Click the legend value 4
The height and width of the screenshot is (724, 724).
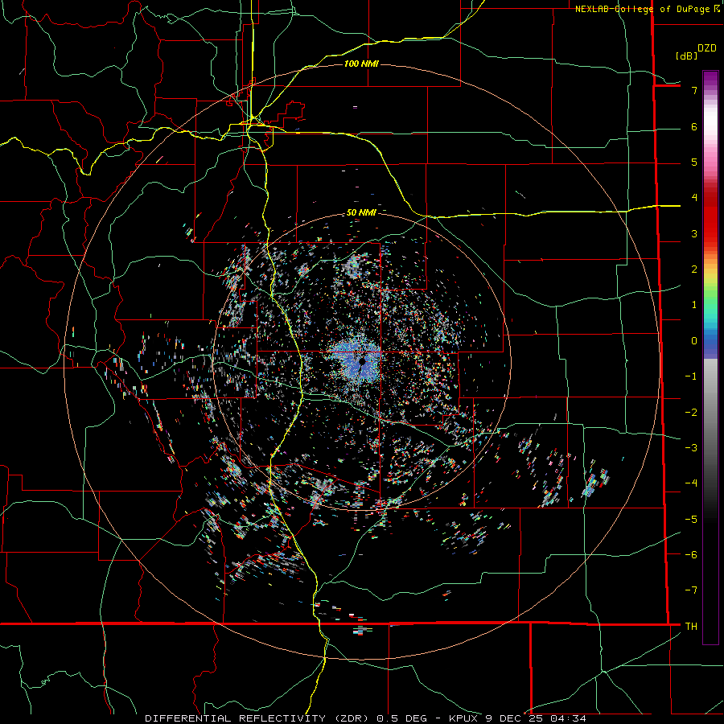(694, 198)
